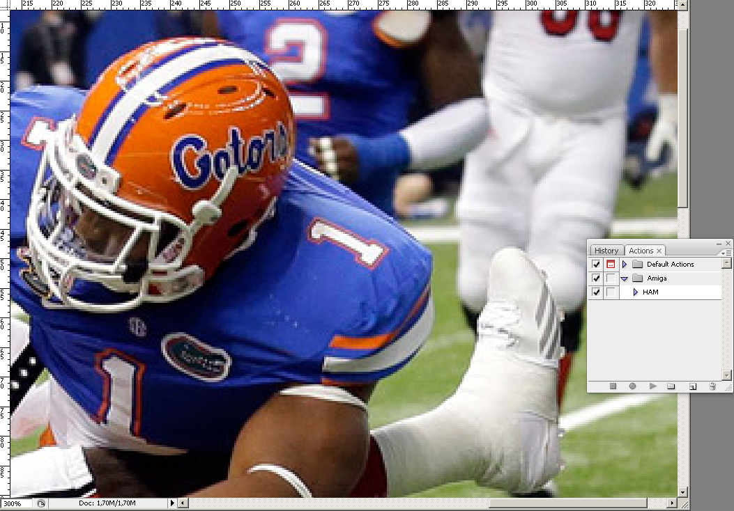734x511 pixels.
Task: Click the status bar preview icon beside zoom
Action: point(41,503)
